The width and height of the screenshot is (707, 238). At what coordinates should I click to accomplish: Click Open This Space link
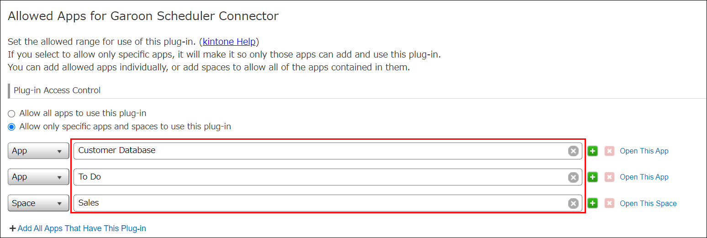click(648, 204)
